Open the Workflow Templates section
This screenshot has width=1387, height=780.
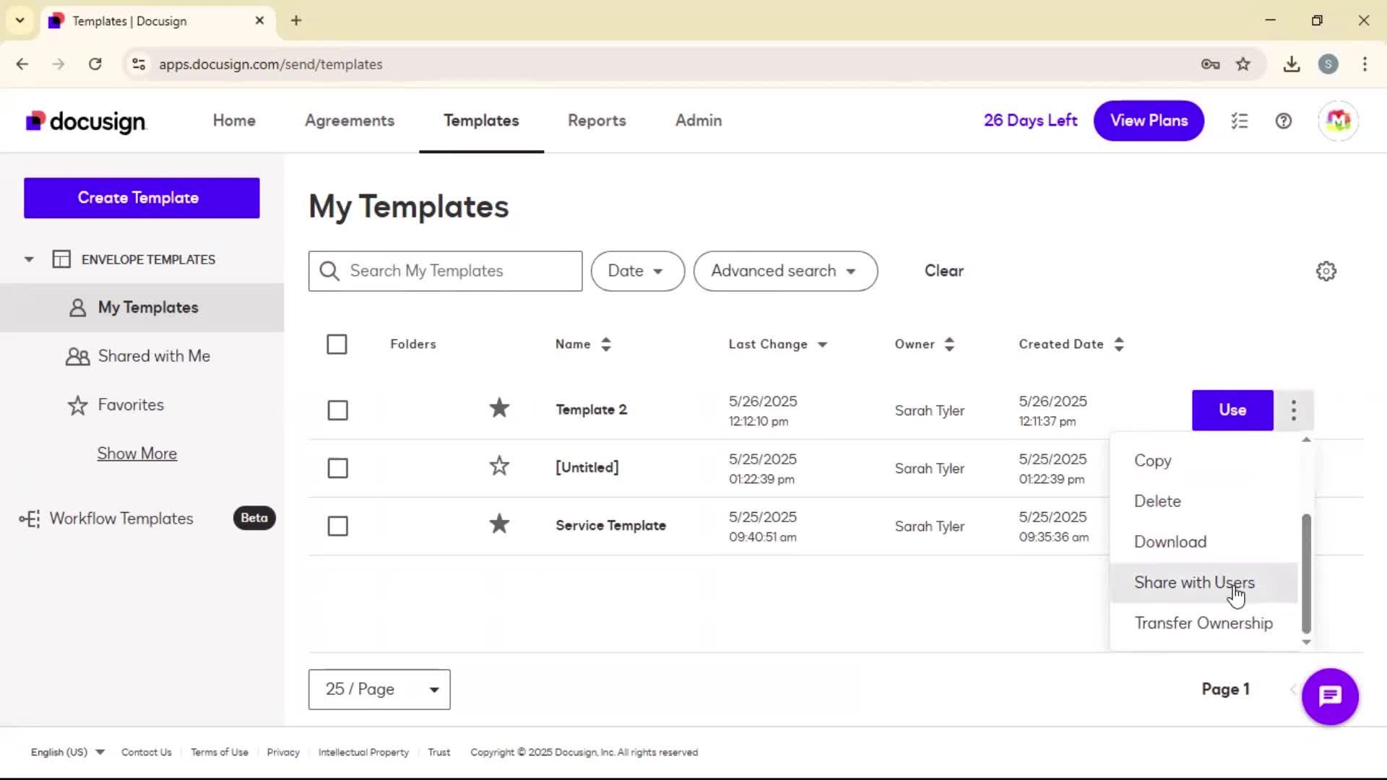pyautogui.click(x=121, y=519)
